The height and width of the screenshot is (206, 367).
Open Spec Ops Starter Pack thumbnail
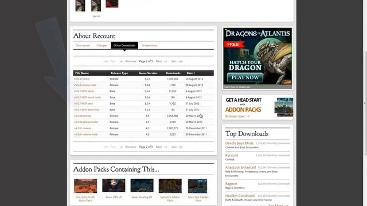tap(197, 186)
